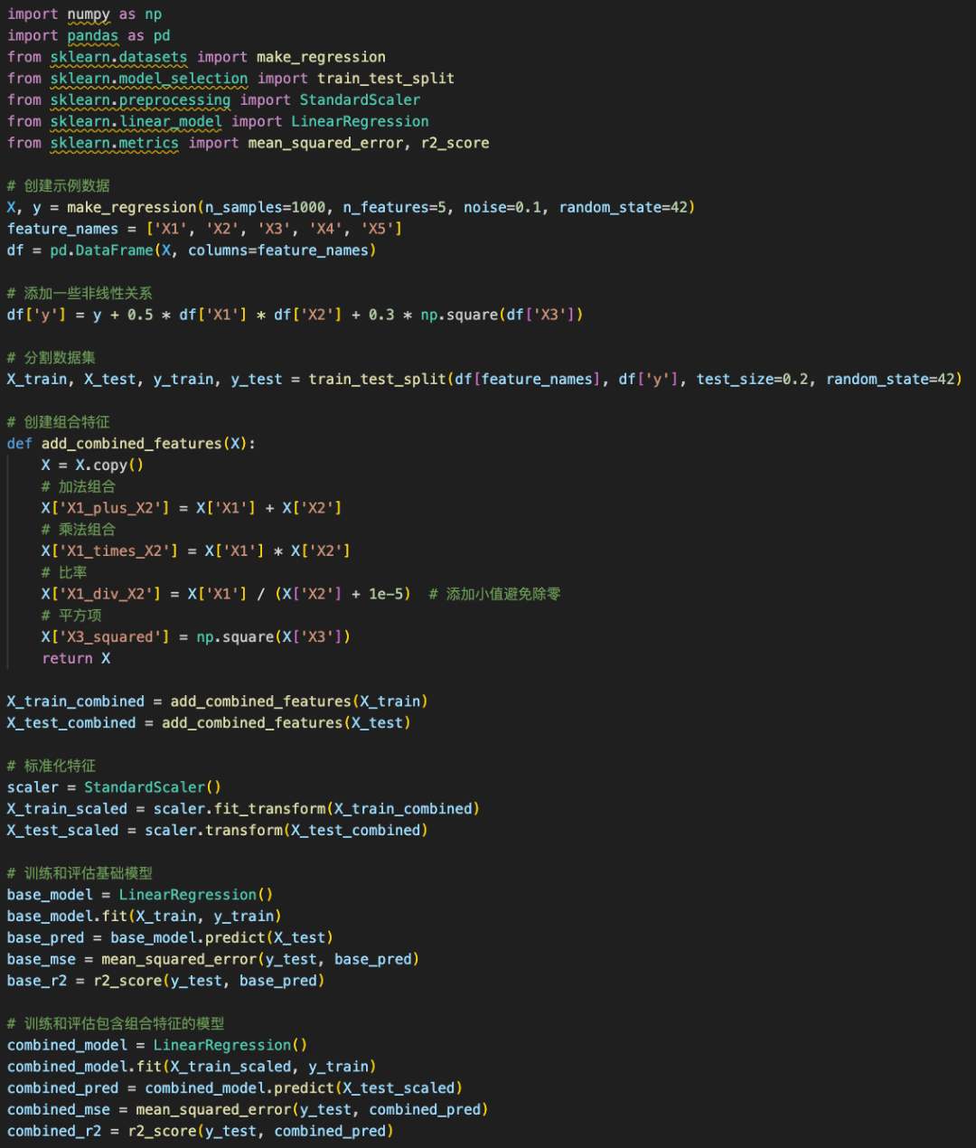Click the 'base_r2 =' assignment line
This screenshot has height=1148, width=976.
point(166,982)
